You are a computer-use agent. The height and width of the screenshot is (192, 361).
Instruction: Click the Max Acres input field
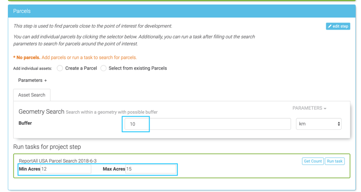pos(150,169)
